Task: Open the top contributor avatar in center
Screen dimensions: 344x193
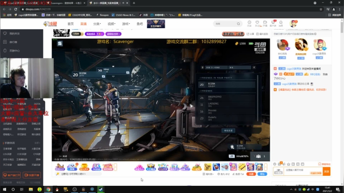Action: (x=301, y=45)
